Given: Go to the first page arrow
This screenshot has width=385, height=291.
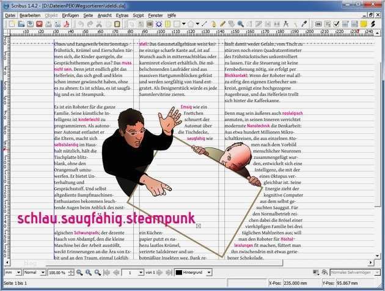Looking at the screenshot, I should [107, 273].
